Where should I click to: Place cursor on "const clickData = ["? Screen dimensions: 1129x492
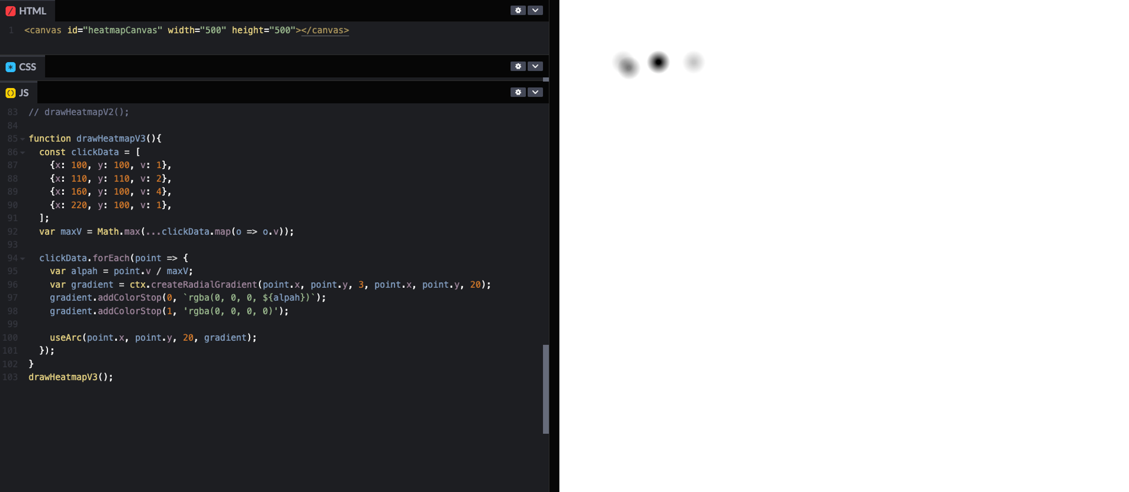tap(90, 152)
